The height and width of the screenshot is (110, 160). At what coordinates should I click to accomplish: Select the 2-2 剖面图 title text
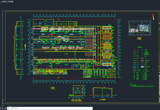[102, 99]
